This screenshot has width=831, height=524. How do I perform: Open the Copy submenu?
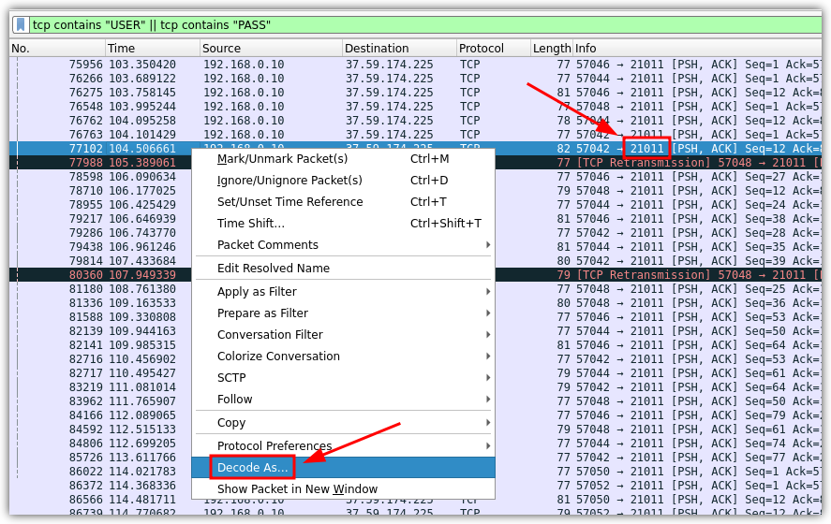point(231,423)
